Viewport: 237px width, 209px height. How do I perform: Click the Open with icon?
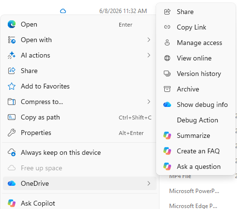coord(12,40)
